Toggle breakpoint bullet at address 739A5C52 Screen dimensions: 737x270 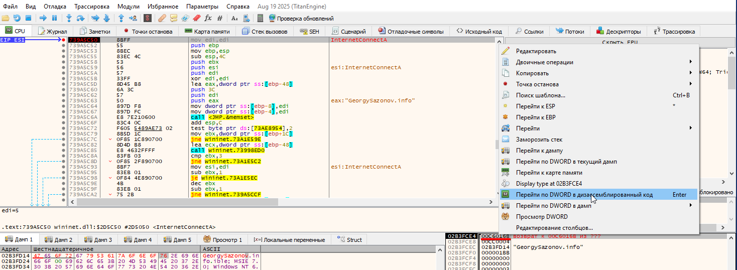(x=63, y=45)
